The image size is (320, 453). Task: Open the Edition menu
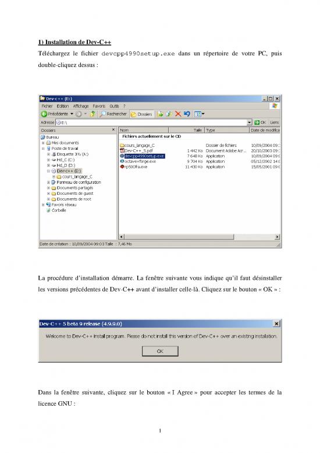click(63, 106)
